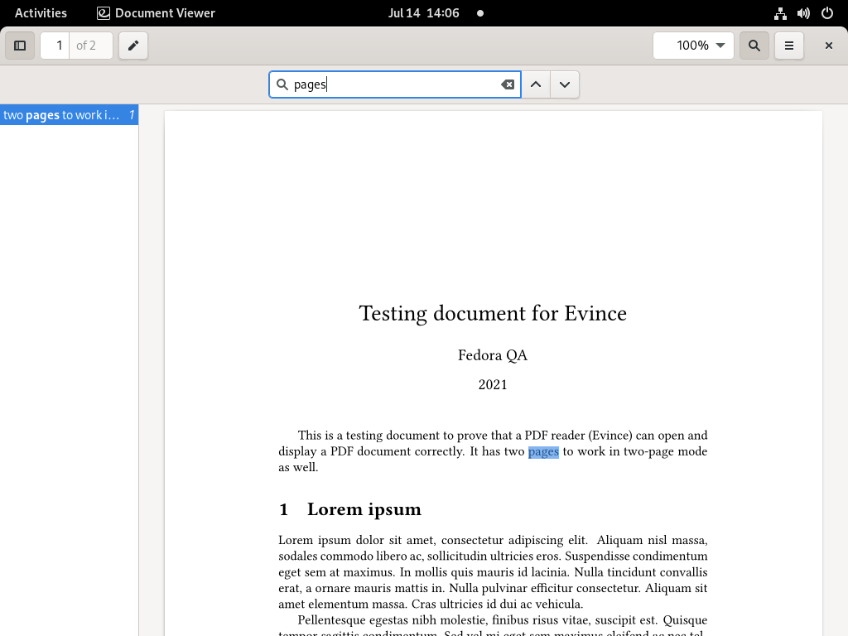
Task: Open the Document Viewer app menu in top bar
Action: click(156, 13)
